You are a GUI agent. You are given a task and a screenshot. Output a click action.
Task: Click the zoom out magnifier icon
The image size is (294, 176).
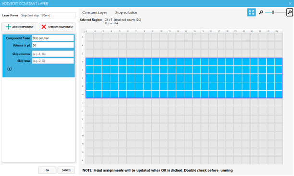click(x=261, y=12)
